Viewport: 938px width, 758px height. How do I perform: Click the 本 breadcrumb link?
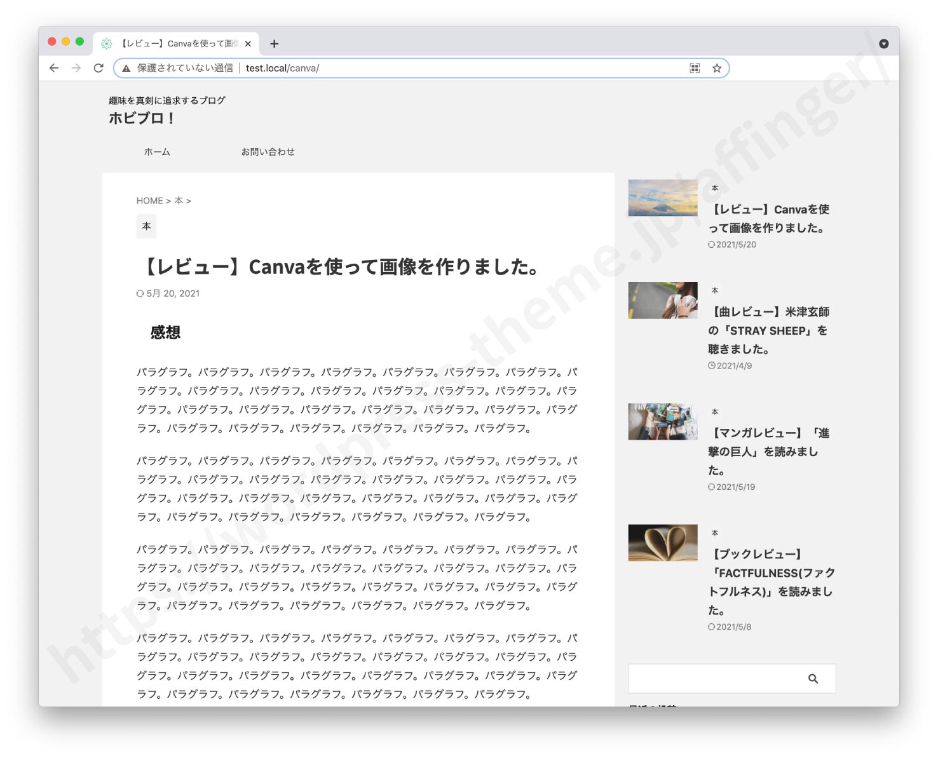pos(179,201)
